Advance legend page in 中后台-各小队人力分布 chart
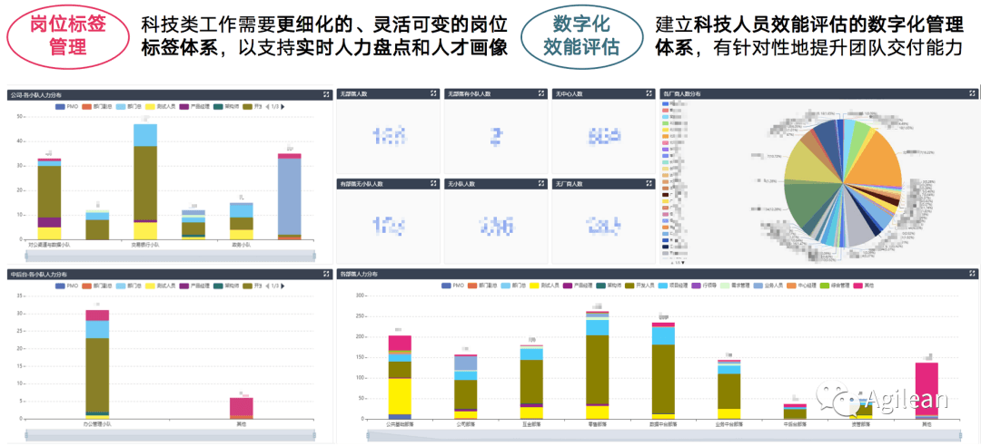 (283, 285)
